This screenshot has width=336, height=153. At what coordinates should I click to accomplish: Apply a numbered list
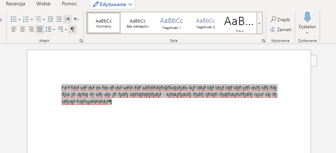click(x=26, y=19)
